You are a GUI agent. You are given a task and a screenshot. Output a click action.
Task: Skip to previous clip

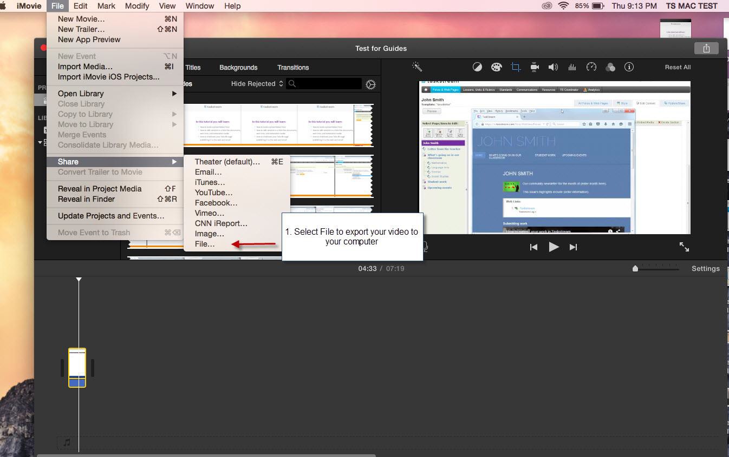[x=533, y=247]
